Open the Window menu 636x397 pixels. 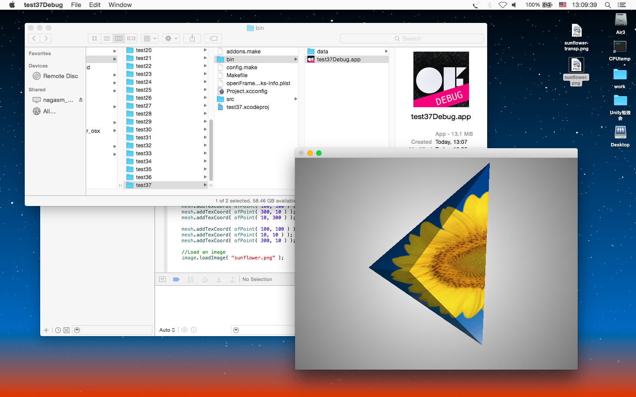tap(120, 5)
